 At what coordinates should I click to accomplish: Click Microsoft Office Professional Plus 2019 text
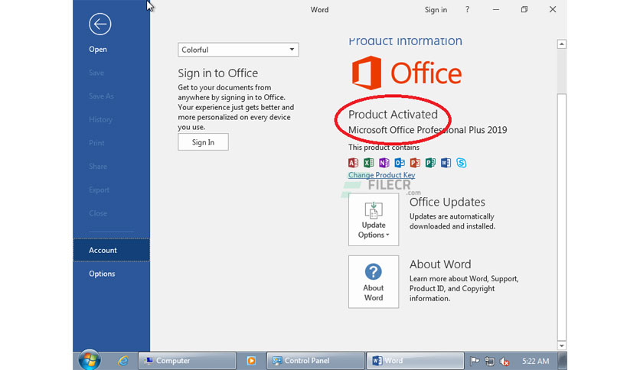(x=428, y=130)
